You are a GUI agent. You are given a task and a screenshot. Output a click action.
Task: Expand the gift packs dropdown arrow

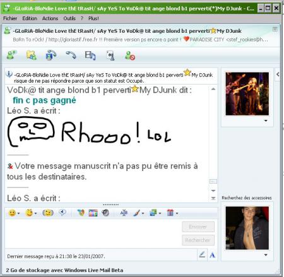[x=177, y=213]
